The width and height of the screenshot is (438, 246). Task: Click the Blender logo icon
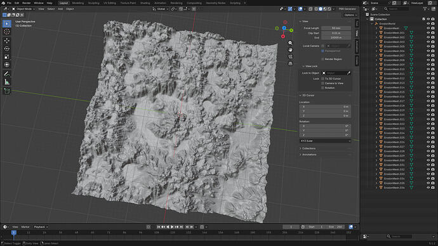[x=3, y=3]
